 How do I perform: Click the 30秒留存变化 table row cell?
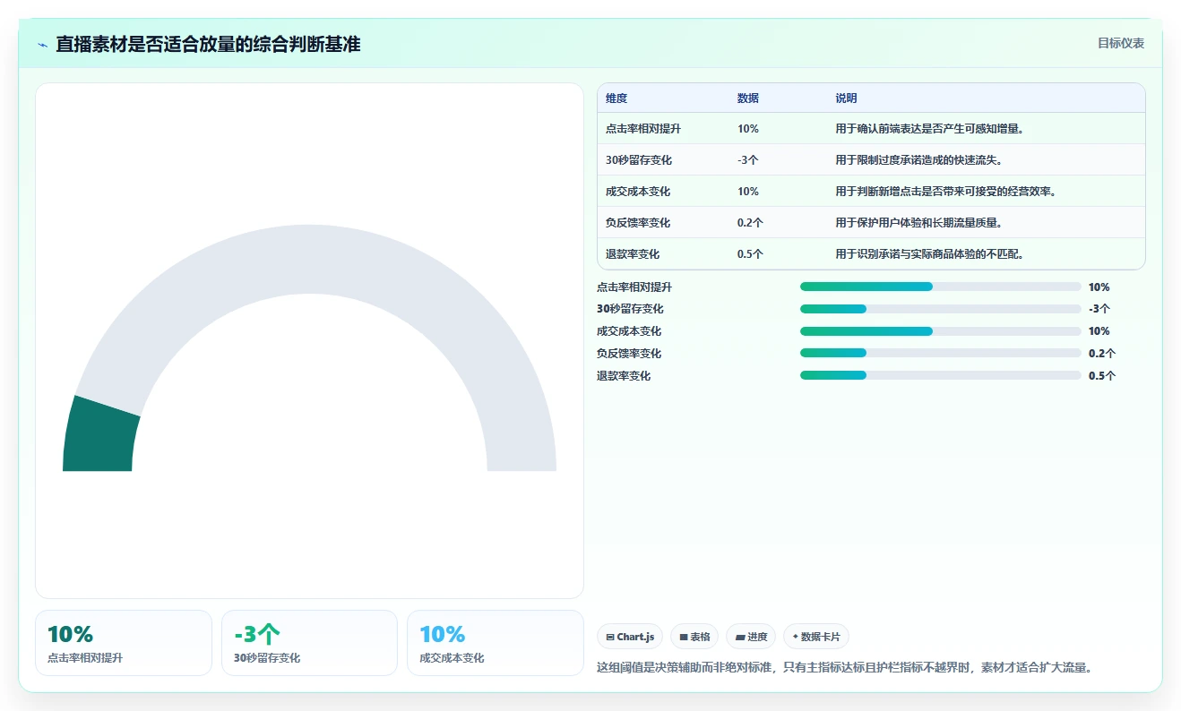(639, 160)
